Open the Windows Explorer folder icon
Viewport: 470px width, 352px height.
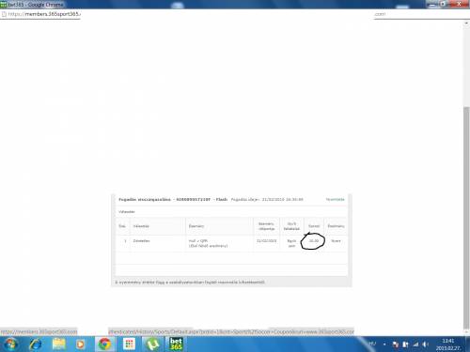tap(58, 344)
